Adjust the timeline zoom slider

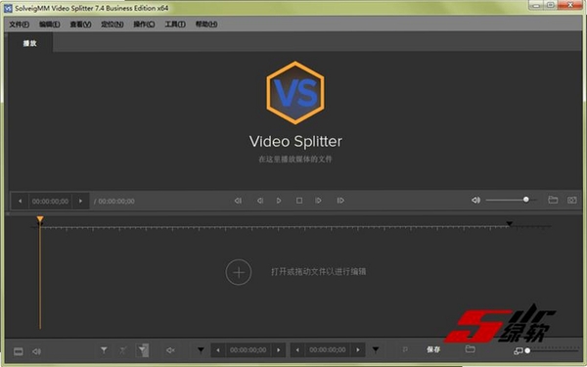click(552, 351)
